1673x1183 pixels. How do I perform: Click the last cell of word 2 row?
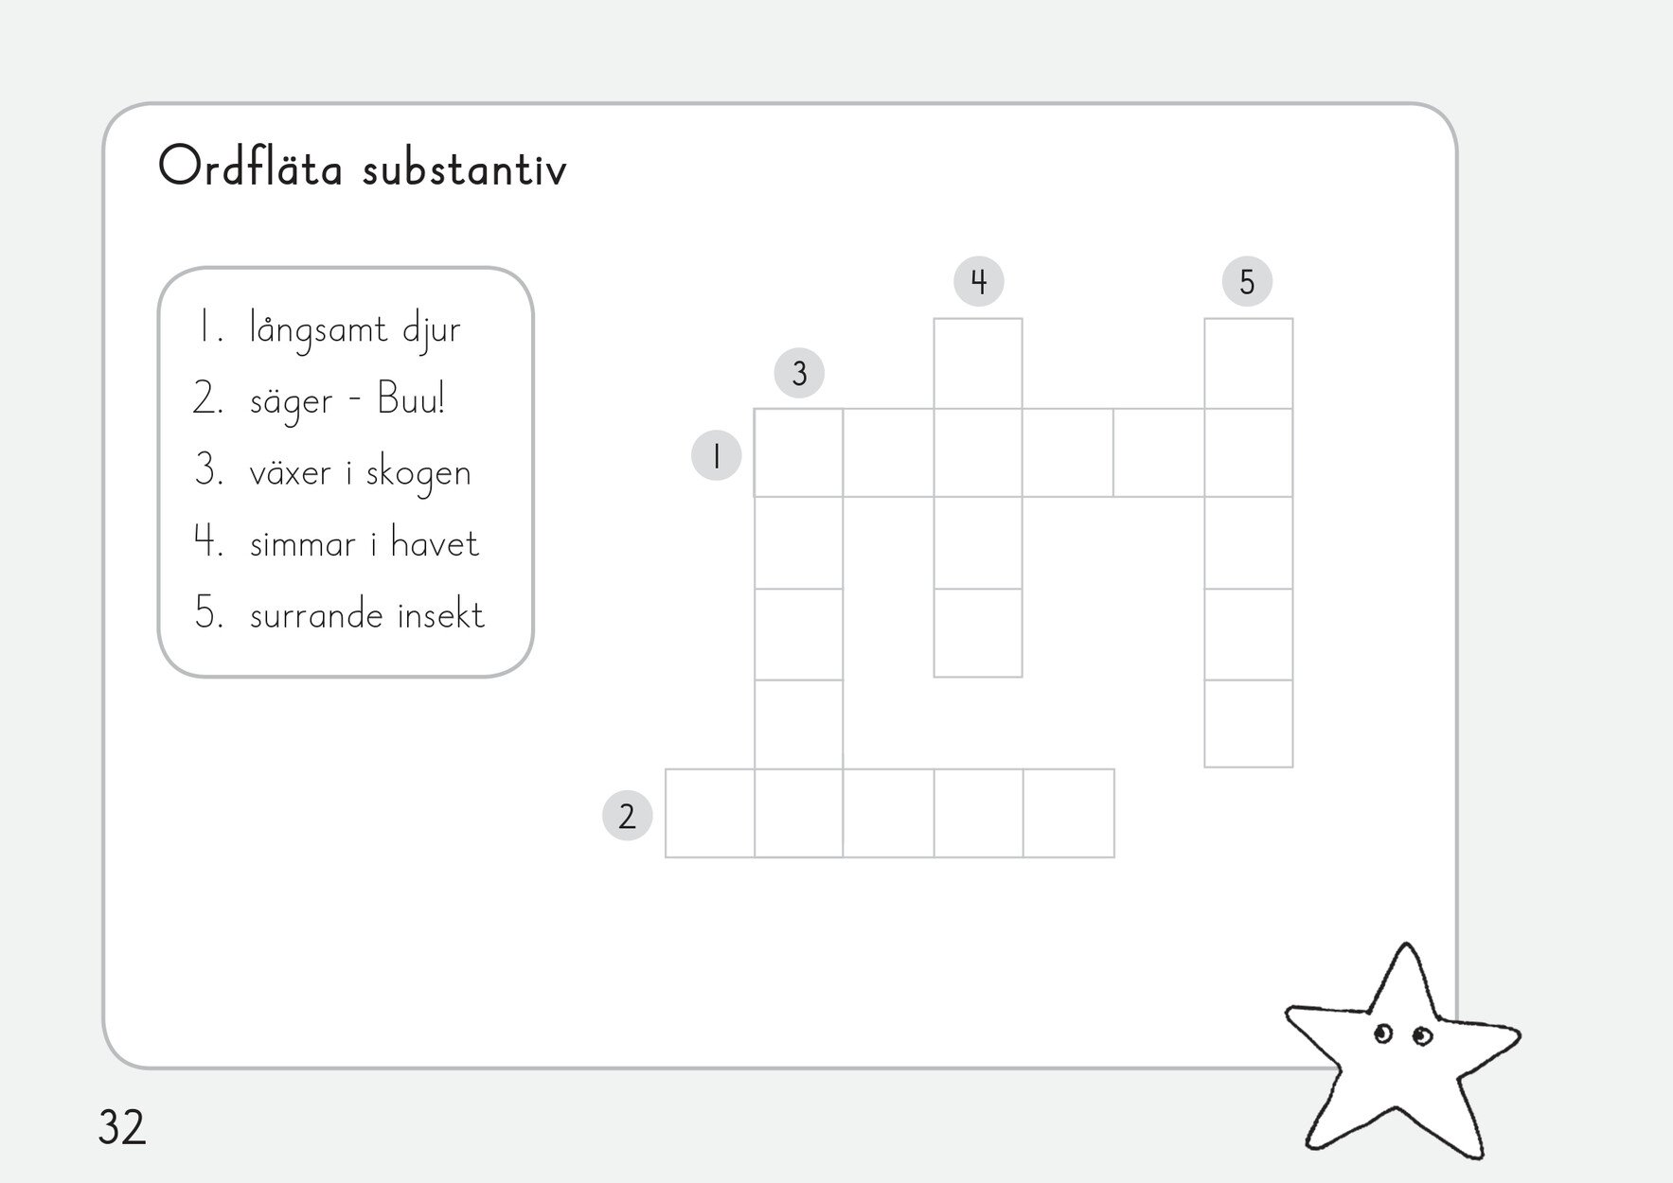coord(1068,813)
